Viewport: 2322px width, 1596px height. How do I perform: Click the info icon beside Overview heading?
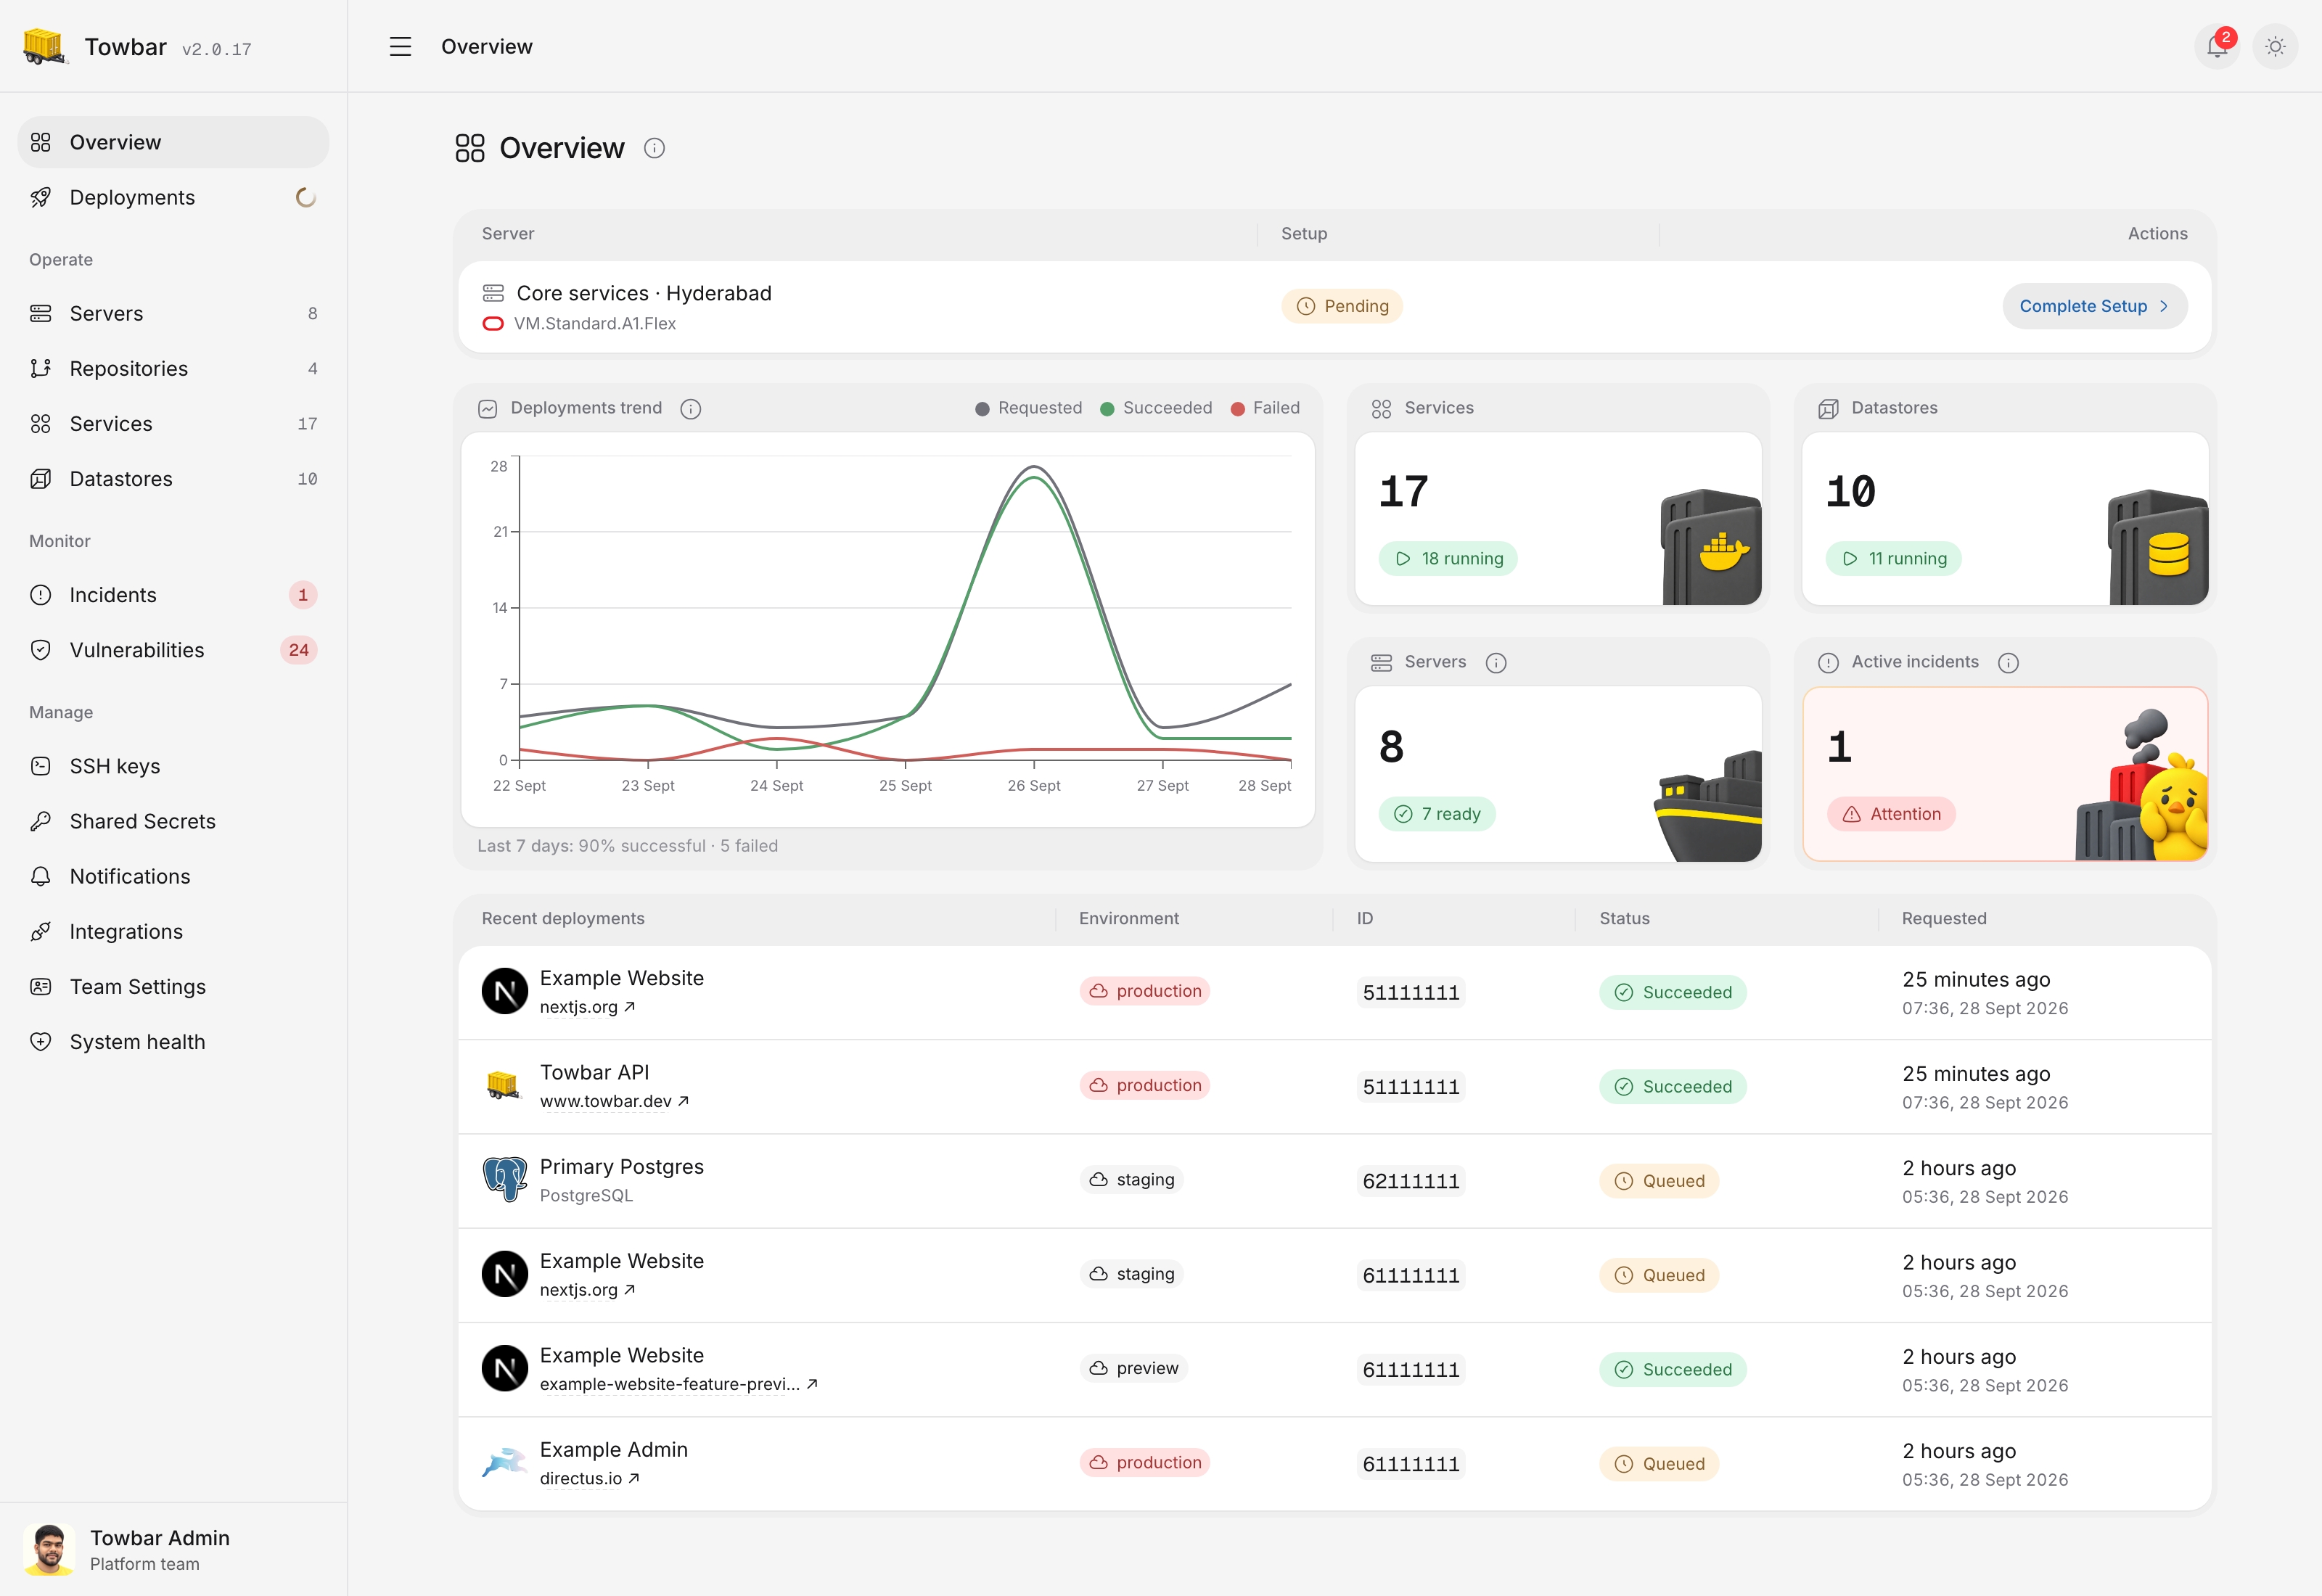(x=654, y=148)
